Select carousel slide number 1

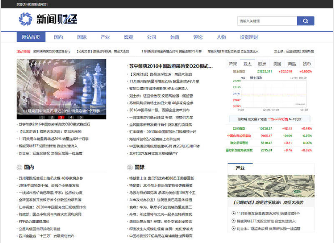(42, 117)
